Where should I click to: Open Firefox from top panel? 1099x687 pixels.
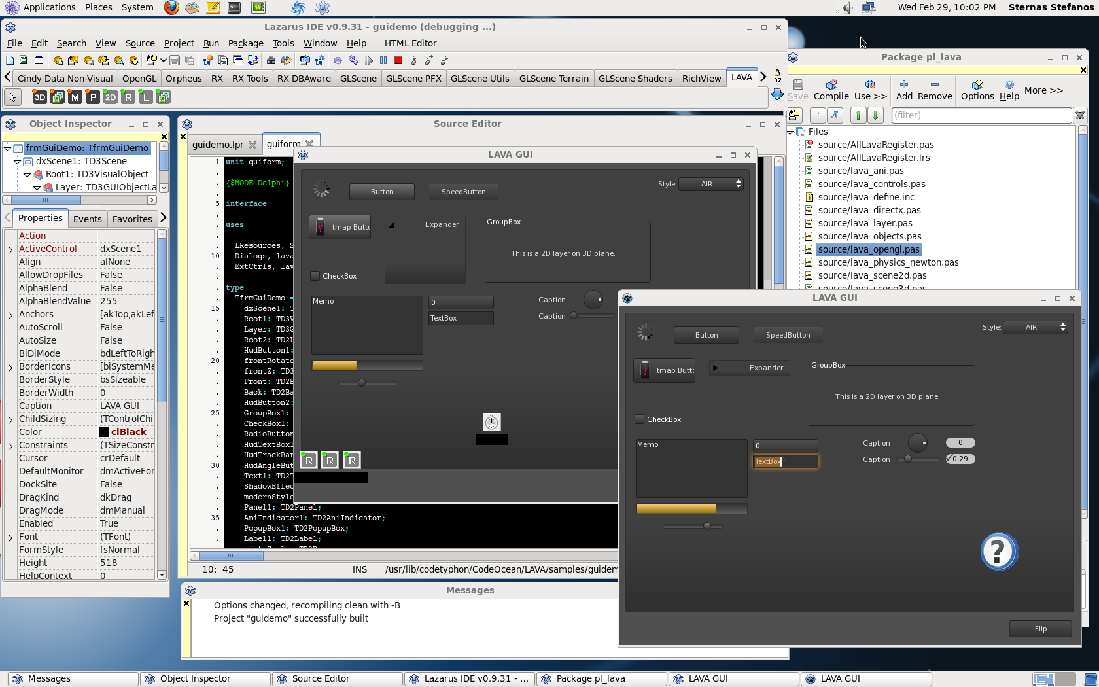[171, 7]
